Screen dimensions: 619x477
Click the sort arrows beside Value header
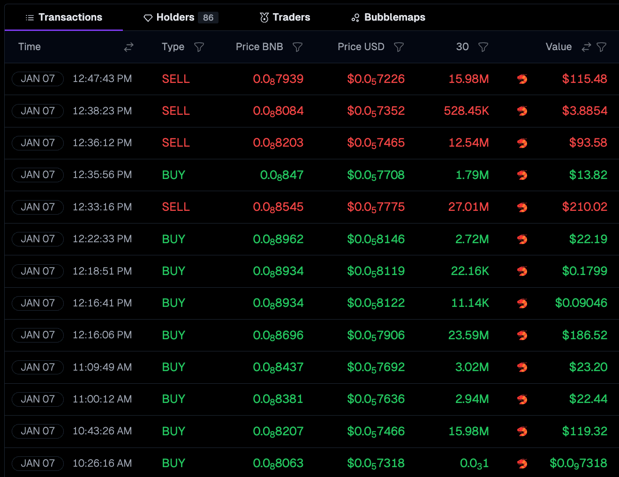click(586, 47)
